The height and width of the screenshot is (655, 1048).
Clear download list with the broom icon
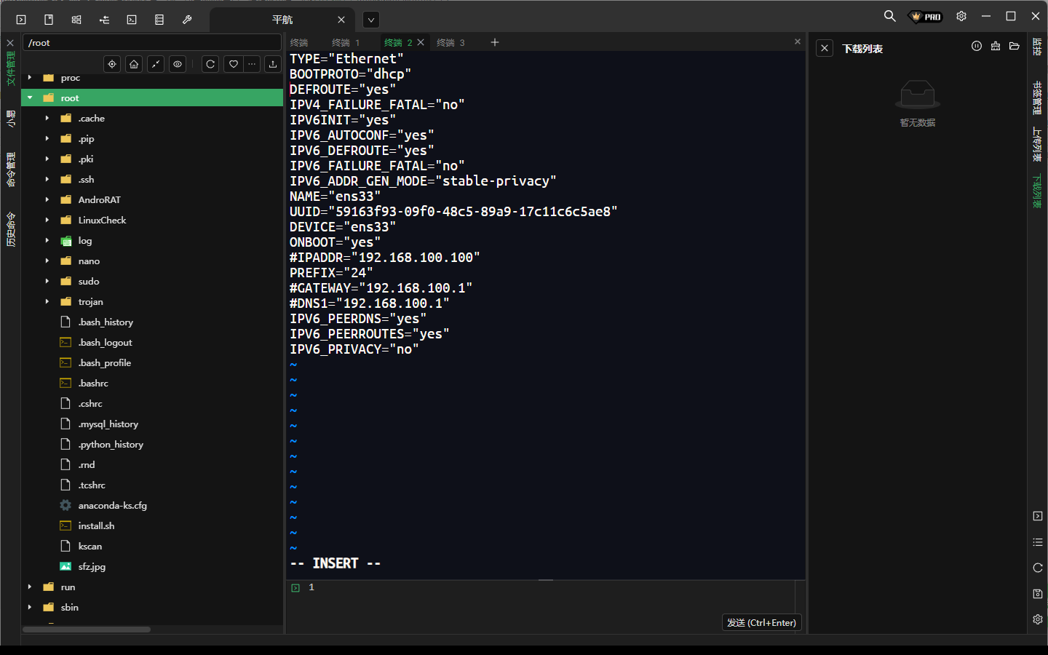[996, 47]
